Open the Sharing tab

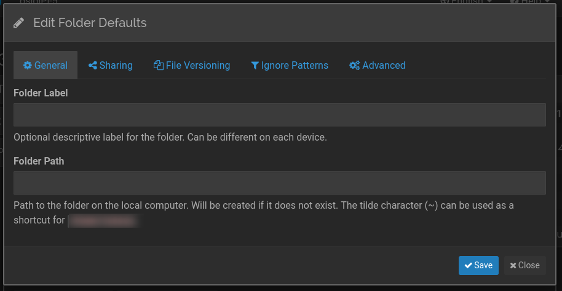(x=111, y=66)
